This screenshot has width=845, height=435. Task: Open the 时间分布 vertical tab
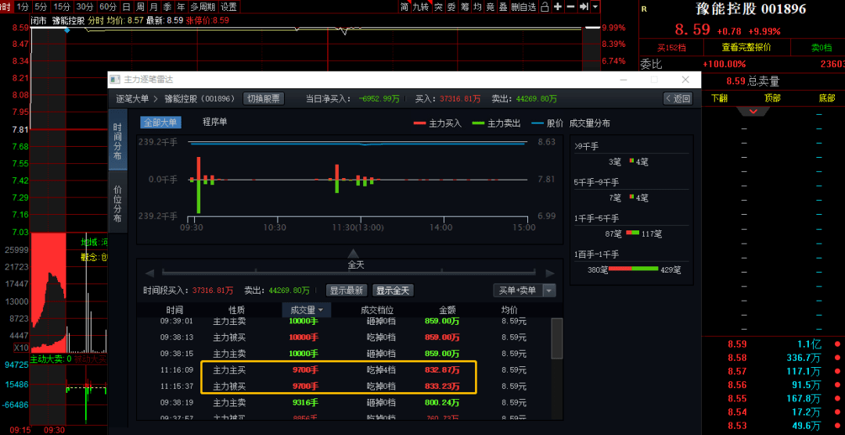[x=117, y=141]
